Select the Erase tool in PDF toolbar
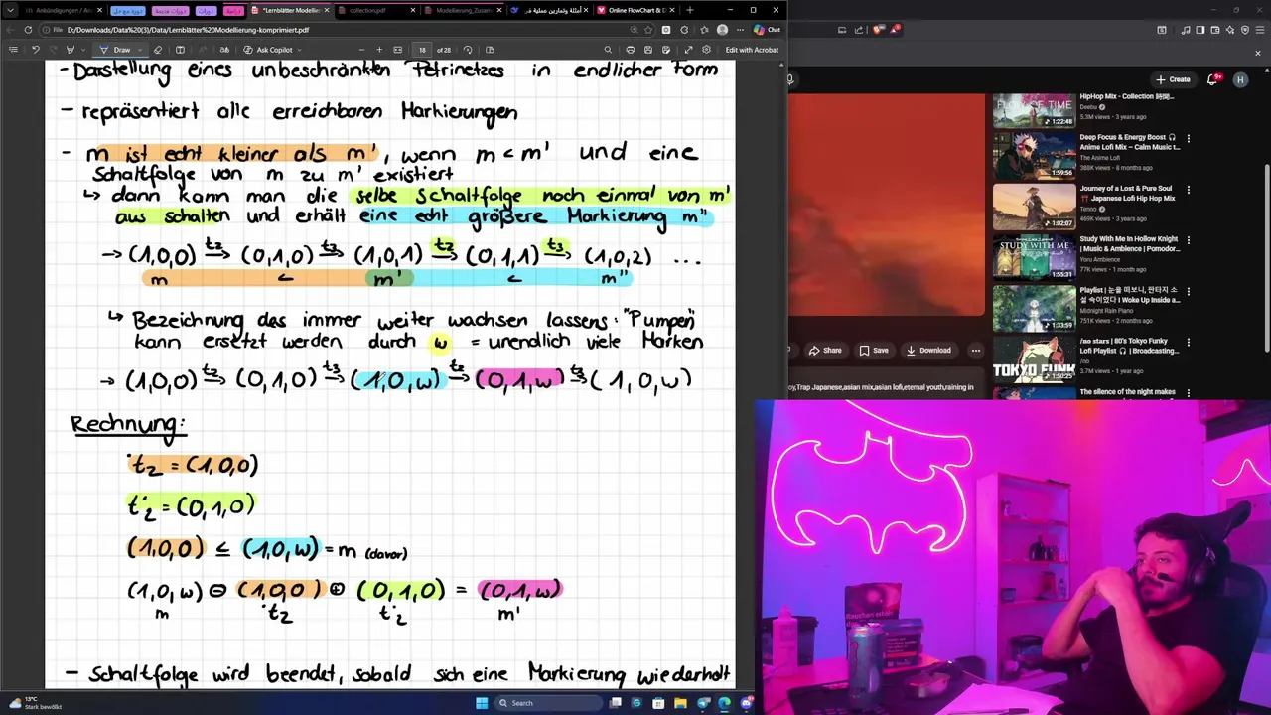 tap(158, 50)
